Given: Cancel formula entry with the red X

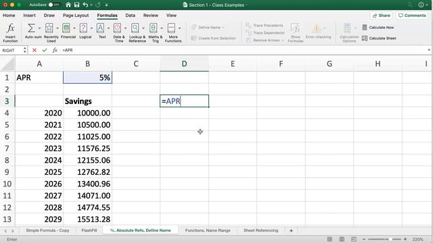Looking at the screenshot, I should click(35, 50).
